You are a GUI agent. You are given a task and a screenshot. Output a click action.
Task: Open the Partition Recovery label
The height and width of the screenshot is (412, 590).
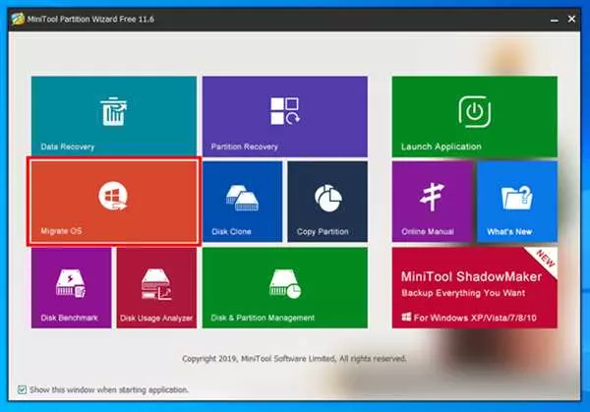(x=244, y=147)
